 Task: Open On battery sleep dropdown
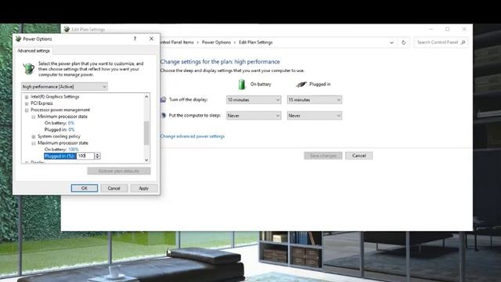pos(254,116)
